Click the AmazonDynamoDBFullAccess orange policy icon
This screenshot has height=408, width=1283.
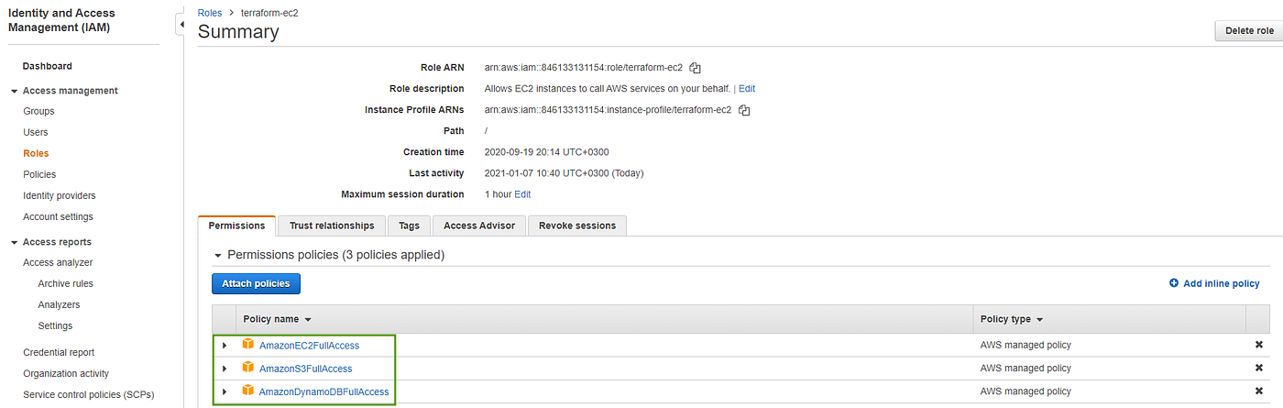pyautogui.click(x=247, y=391)
